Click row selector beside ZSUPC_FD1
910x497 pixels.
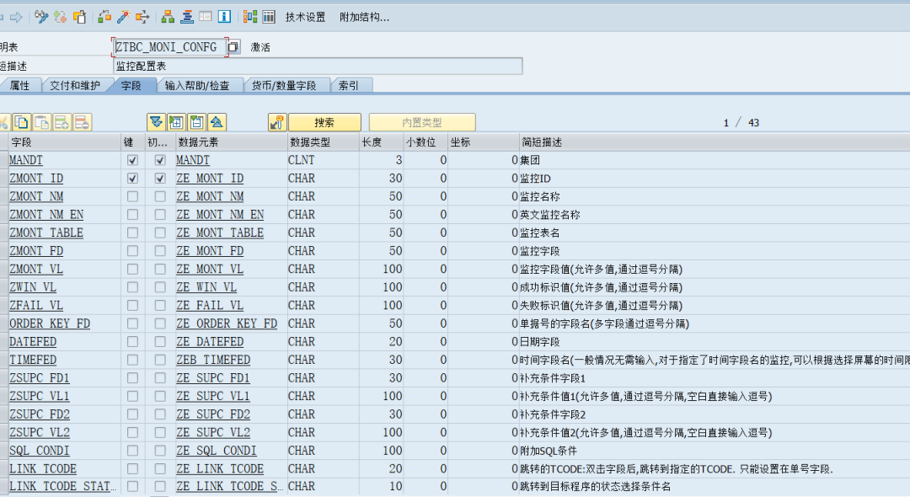click(x=4, y=378)
